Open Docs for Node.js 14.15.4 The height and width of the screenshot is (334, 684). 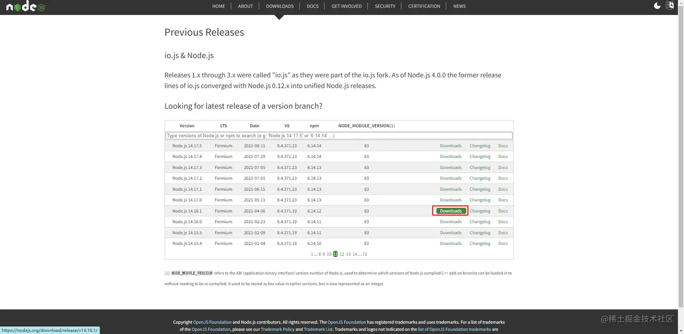click(503, 243)
